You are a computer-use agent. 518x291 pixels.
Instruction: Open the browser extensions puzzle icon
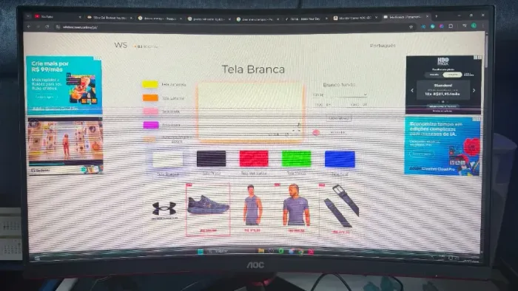[x=451, y=26]
